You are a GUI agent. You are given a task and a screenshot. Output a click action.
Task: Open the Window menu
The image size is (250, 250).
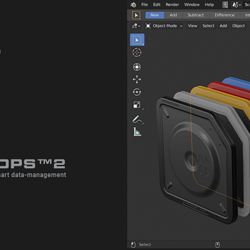[x=192, y=4]
